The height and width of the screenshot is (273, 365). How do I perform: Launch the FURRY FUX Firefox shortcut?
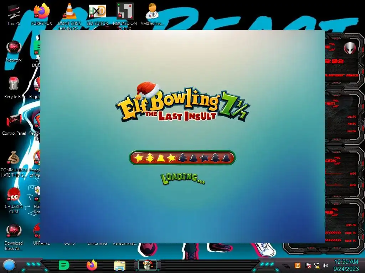[x=42, y=14]
